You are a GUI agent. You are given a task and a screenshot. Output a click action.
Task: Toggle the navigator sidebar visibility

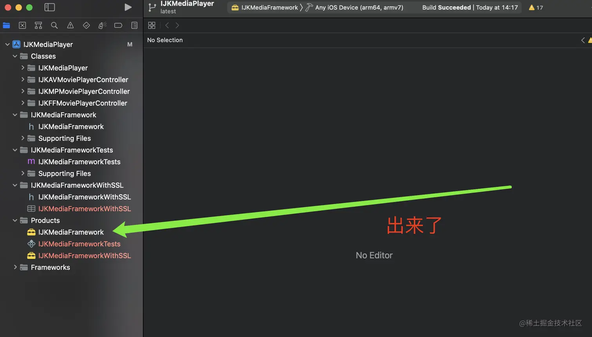pyautogui.click(x=50, y=7)
